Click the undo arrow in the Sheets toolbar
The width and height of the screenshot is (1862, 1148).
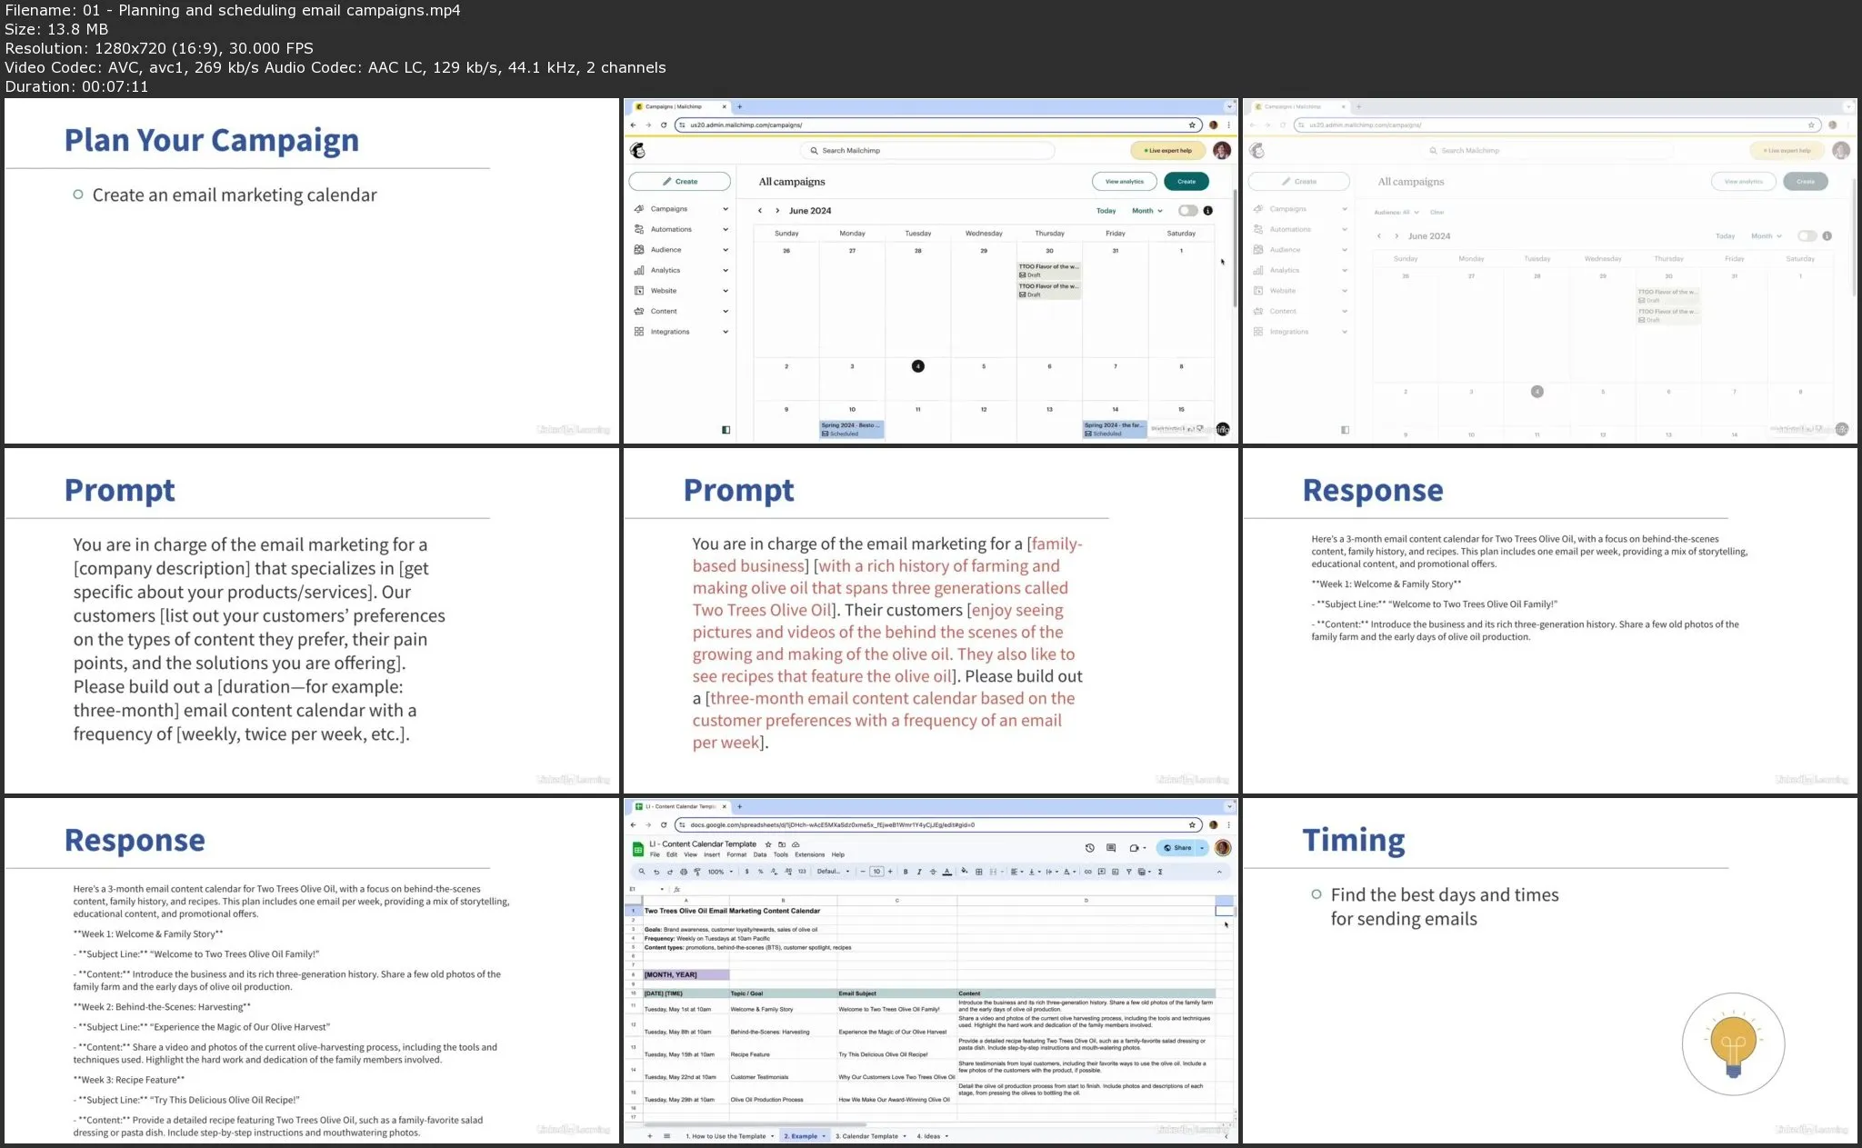[656, 872]
